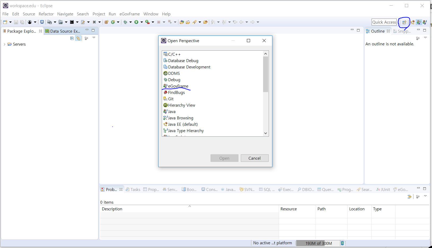432x248 pixels.
Task: Click the Quick Access search field
Action: coord(384,22)
